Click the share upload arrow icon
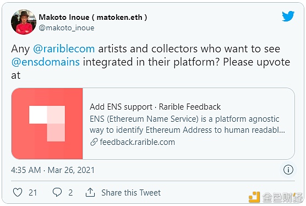Image resolution: width=306 pixels, height=206 pixels. (x=90, y=192)
